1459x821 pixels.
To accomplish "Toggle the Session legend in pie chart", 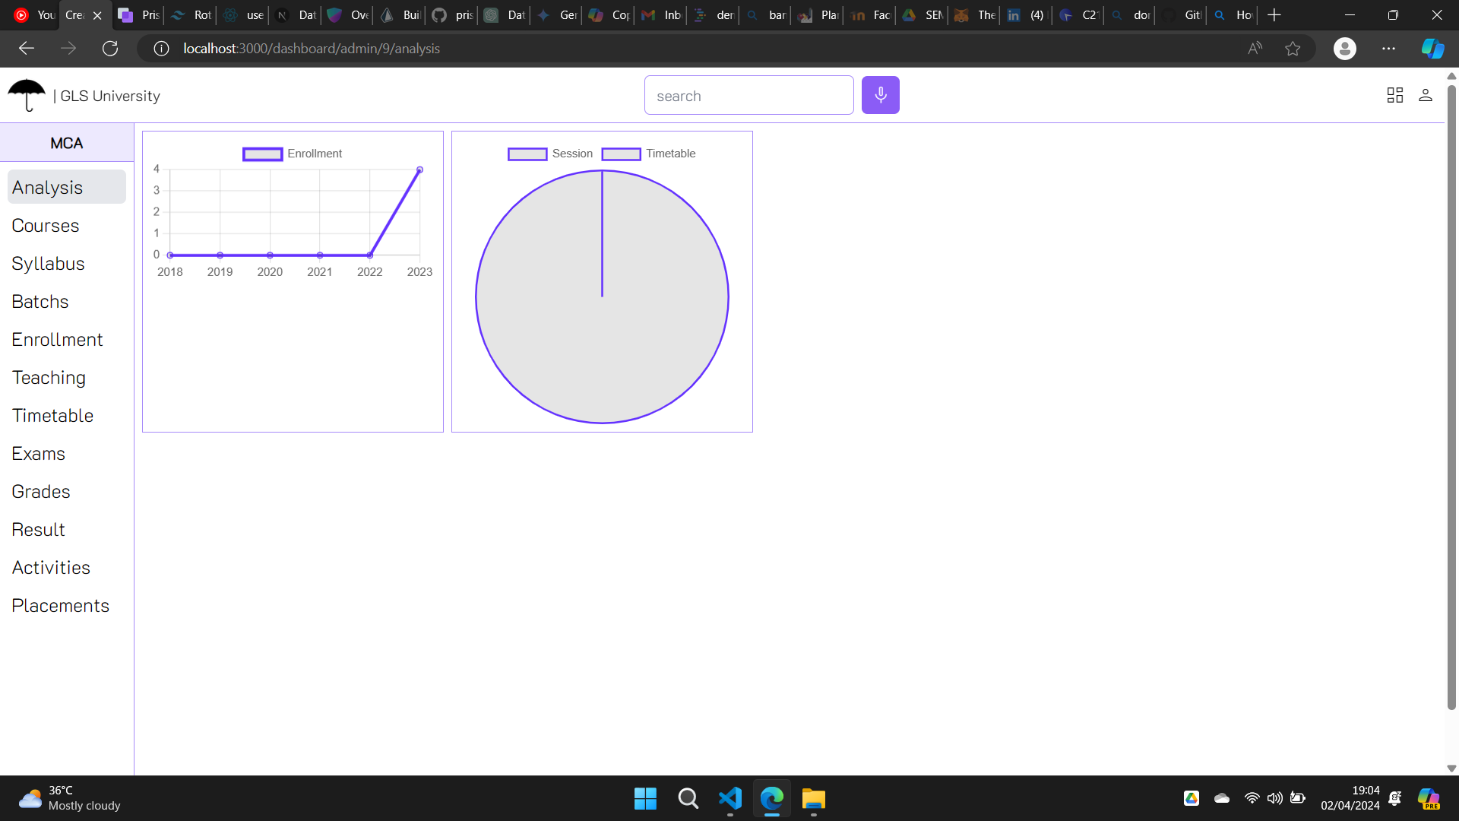I will 550,154.
